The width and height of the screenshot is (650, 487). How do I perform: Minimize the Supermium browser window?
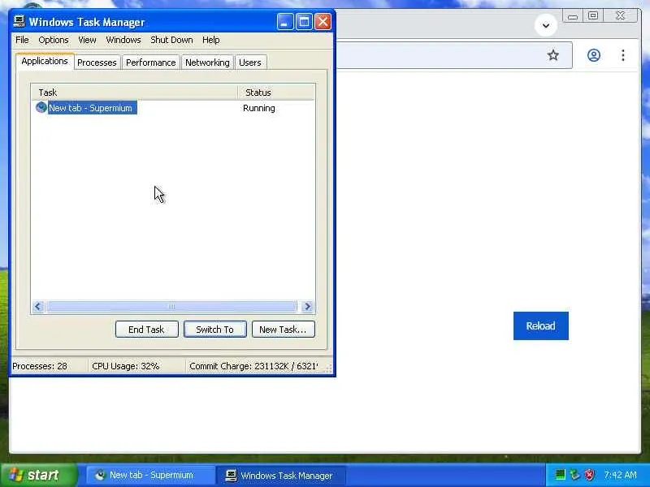click(x=573, y=16)
